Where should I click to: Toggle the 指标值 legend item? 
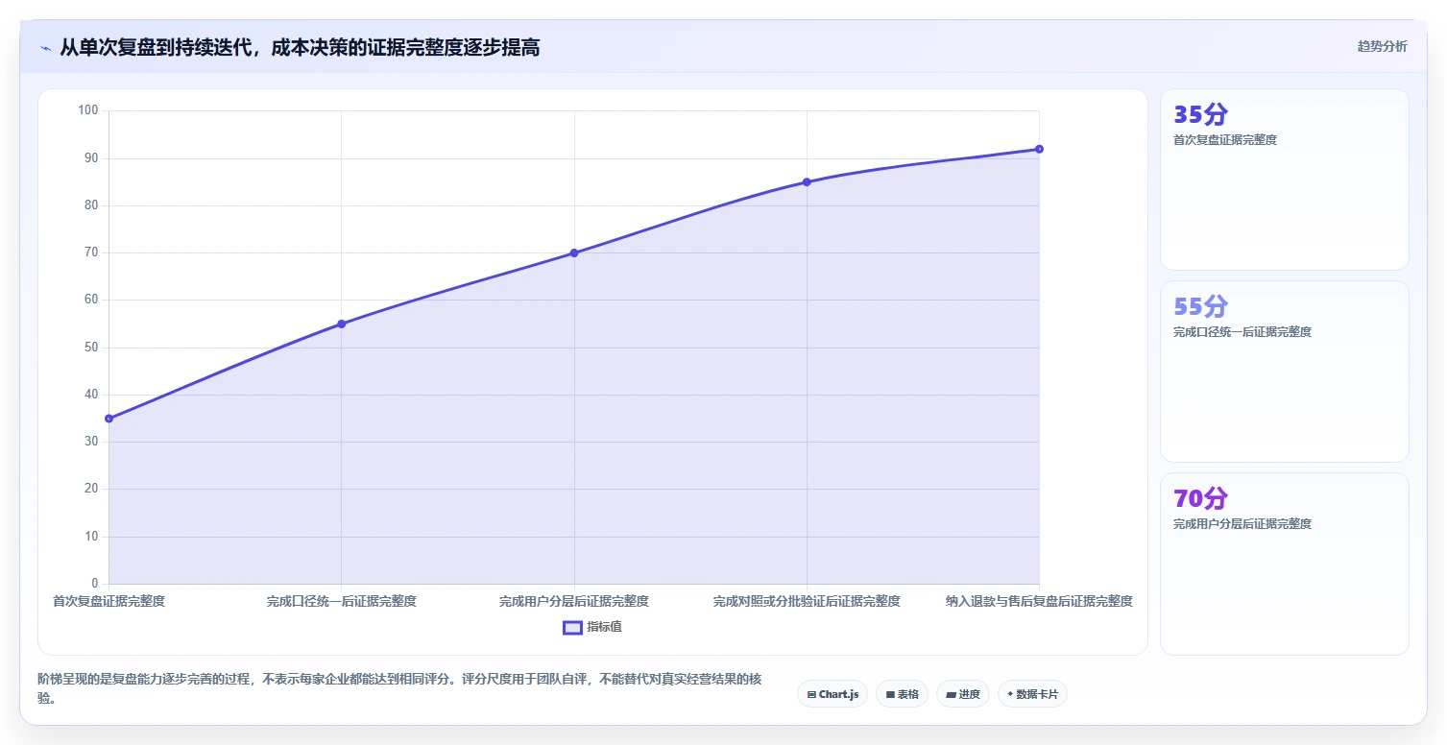592,627
